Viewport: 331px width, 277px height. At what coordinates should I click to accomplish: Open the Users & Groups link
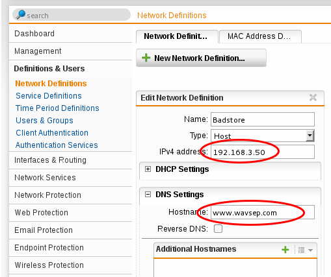[44, 121]
